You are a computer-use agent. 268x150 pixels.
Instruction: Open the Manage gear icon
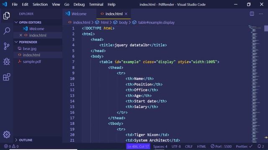coord(7,135)
